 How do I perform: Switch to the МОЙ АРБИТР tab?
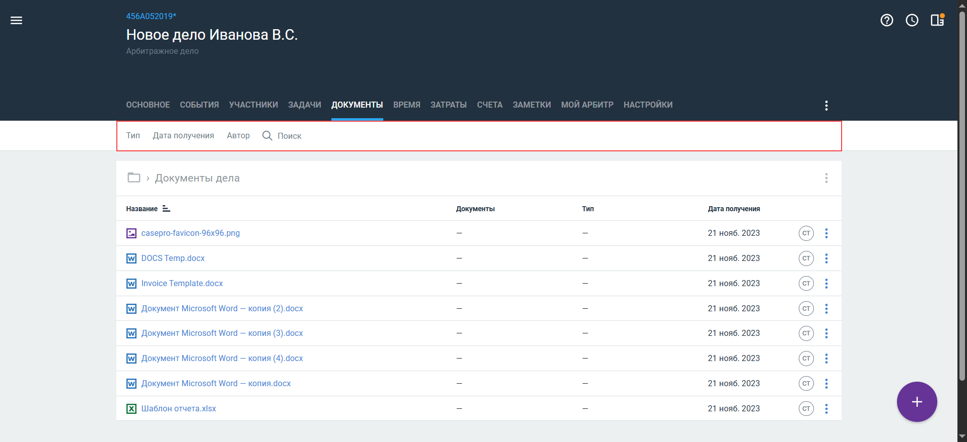(x=587, y=105)
